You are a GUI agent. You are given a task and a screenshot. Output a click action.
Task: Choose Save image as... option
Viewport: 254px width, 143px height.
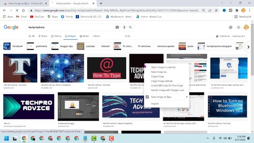tap(159, 72)
